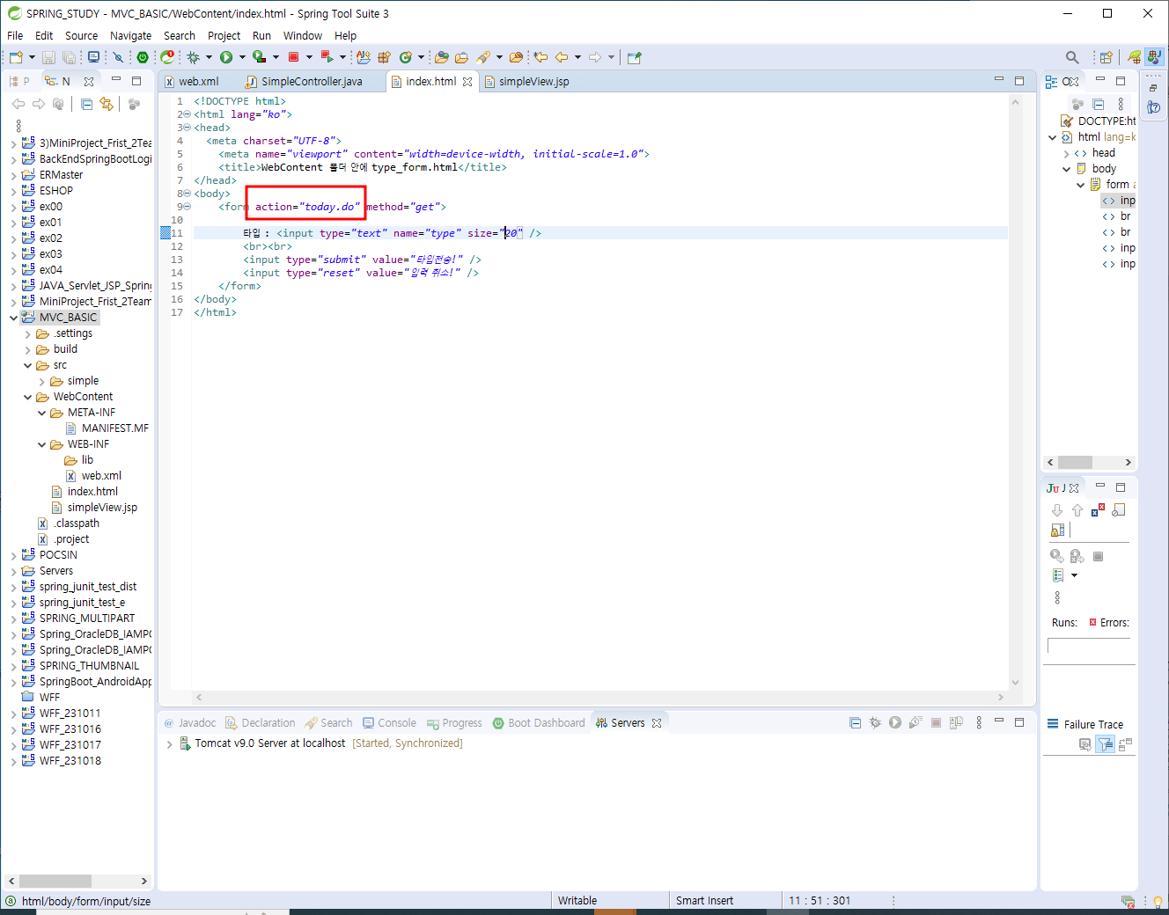This screenshot has width=1169, height=915.
Task: Click the JUnit progress bar field
Action: point(1091,646)
